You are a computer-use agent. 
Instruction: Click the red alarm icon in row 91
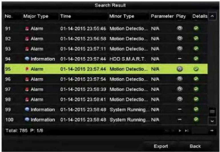pyautogui.click(x=27, y=29)
